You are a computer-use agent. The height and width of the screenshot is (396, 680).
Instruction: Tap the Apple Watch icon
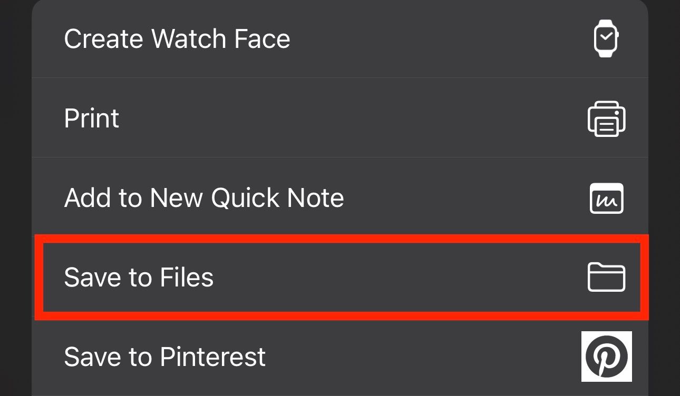point(606,38)
